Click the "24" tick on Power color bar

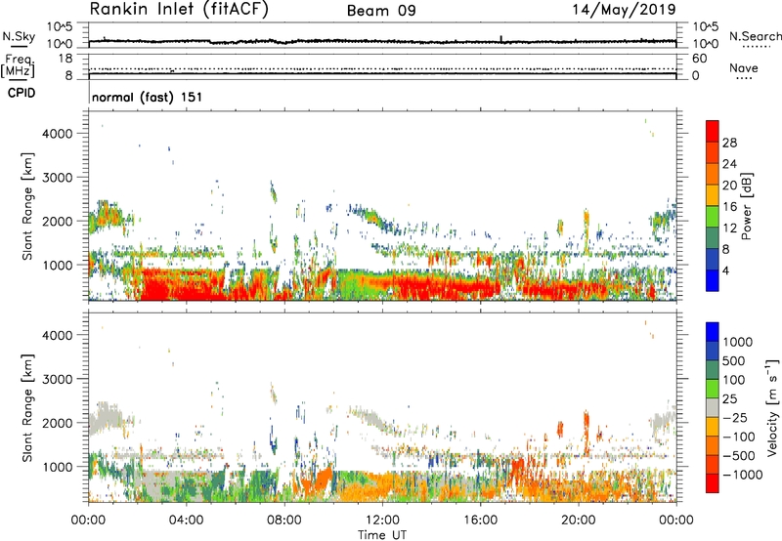click(x=729, y=164)
